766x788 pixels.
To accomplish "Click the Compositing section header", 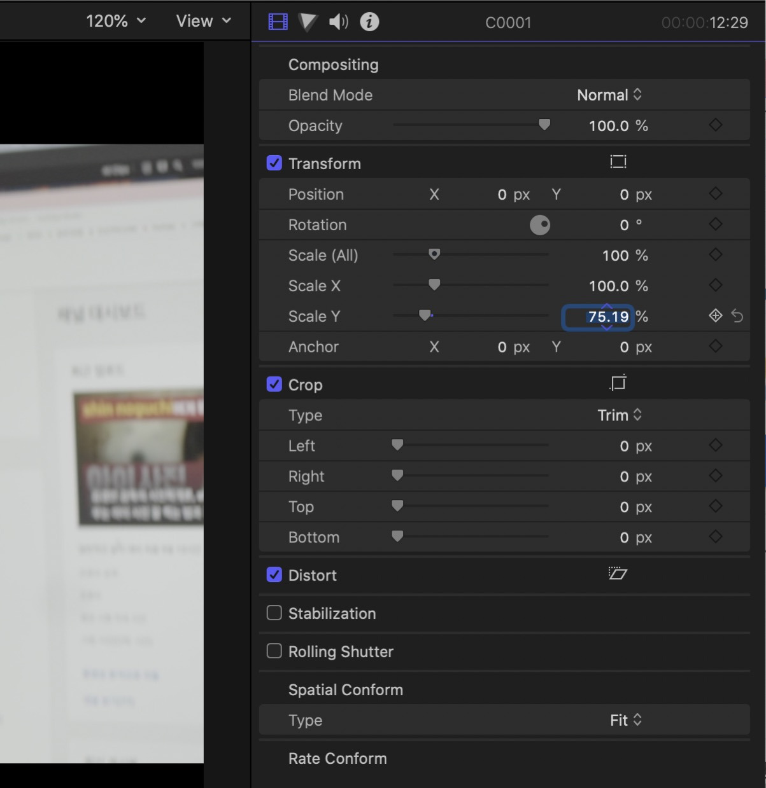I will pyautogui.click(x=333, y=65).
